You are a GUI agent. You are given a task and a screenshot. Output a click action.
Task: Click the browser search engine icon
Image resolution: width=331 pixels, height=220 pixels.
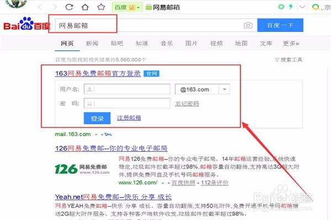click(x=316, y=7)
